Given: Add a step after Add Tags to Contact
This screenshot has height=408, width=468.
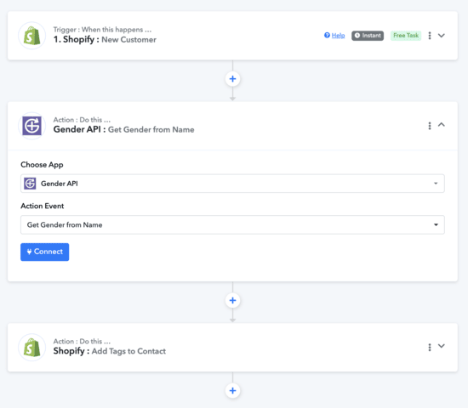Looking at the screenshot, I should (x=232, y=390).
